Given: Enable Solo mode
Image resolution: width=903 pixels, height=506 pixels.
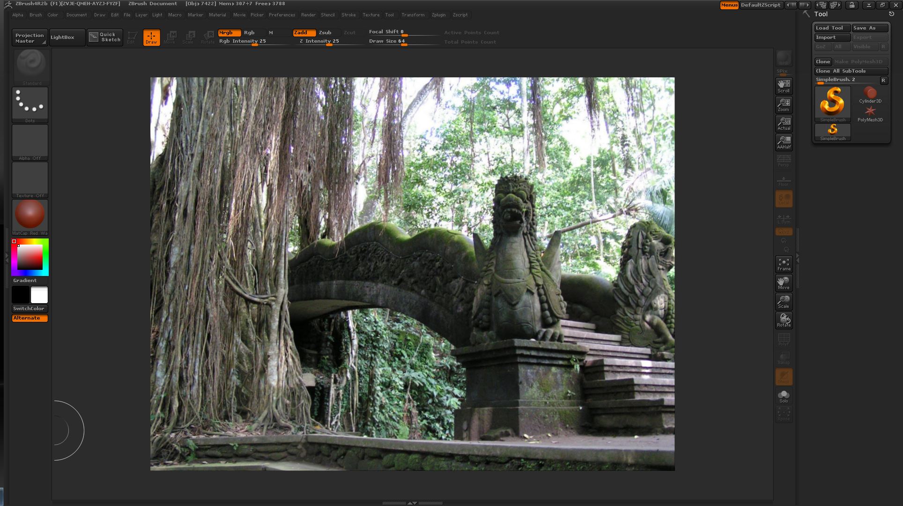Looking at the screenshot, I should point(784,396).
